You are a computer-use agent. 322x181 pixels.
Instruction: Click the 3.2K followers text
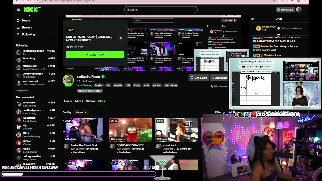coord(85,81)
